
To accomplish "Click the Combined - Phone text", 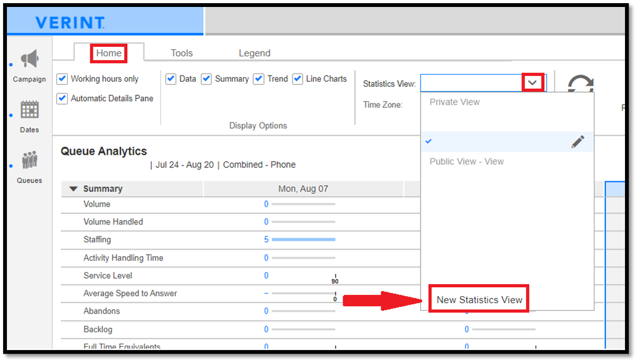I will point(259,165).
